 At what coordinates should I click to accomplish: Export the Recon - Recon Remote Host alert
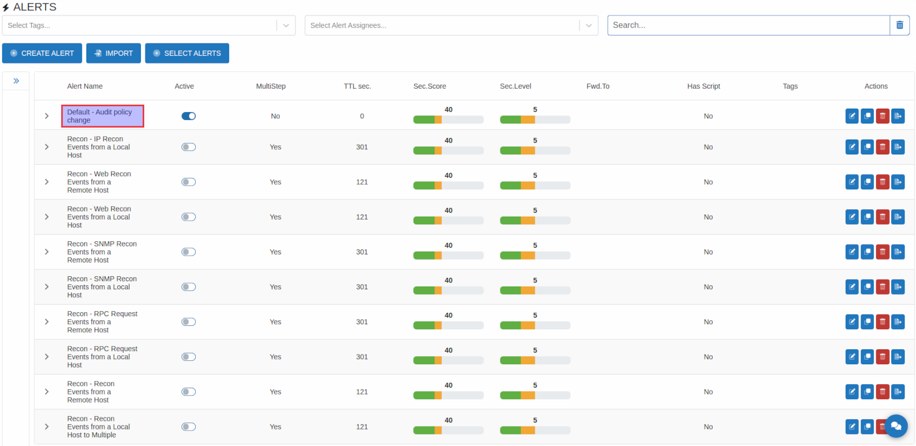click(x=898, y=392)
